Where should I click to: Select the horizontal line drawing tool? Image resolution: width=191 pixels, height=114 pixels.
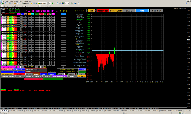(10, 6)
